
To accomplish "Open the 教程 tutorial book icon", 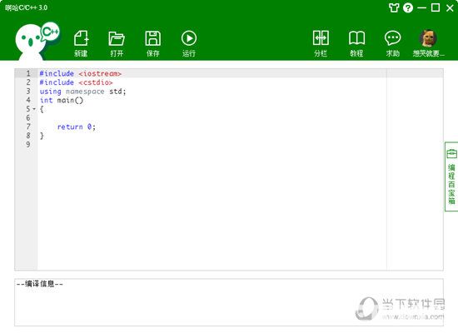I will 356,43.
